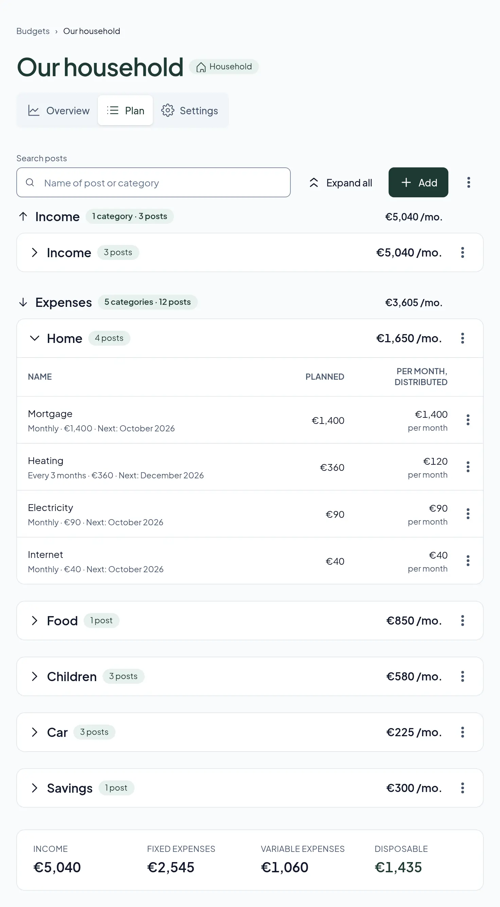Viewport: 500px width, 907px height.
Task: Click the Internet post name
Action: tap(46, 555)
